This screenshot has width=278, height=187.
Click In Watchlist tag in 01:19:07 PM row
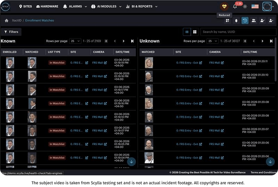57,130
